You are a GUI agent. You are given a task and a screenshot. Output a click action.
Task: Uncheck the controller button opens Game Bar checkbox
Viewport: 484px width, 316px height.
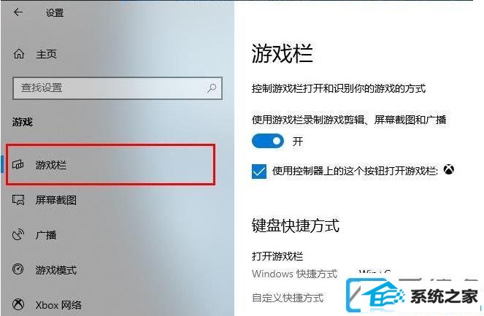coord(259,172)
